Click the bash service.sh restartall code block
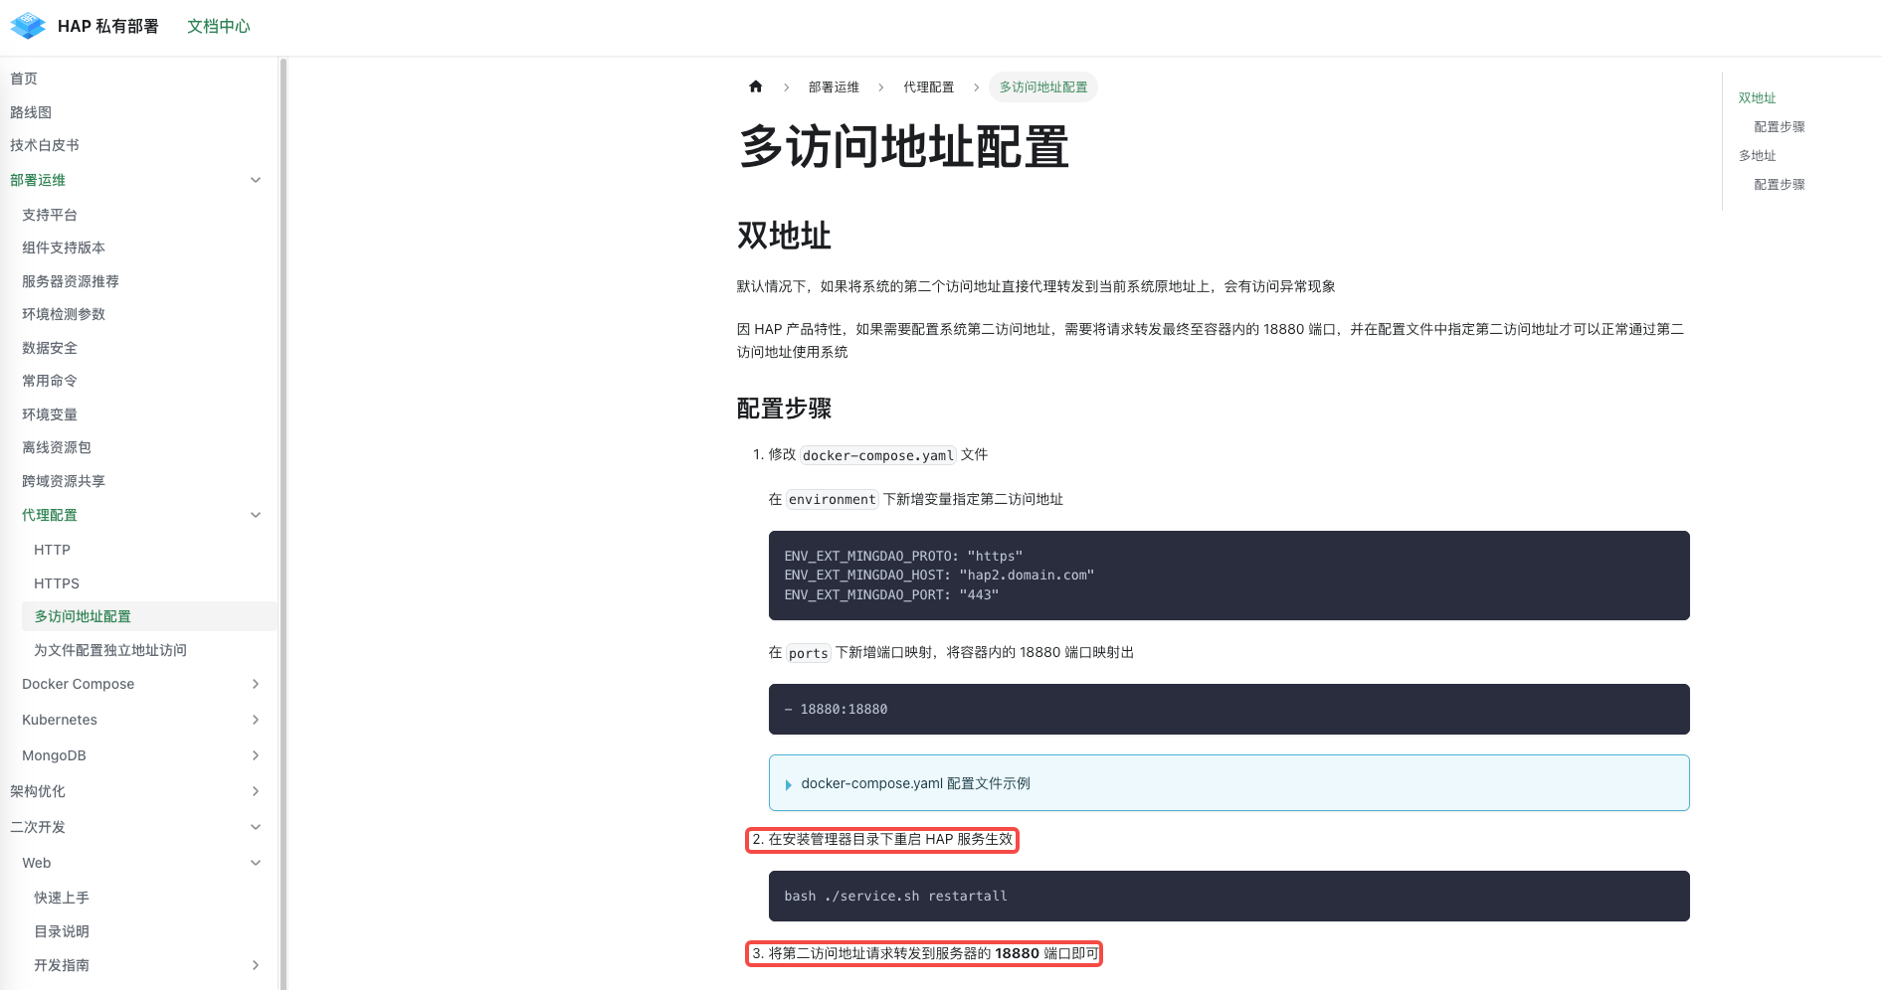Viewport: 1882px width, 990px height. (x=1228, y=896)
